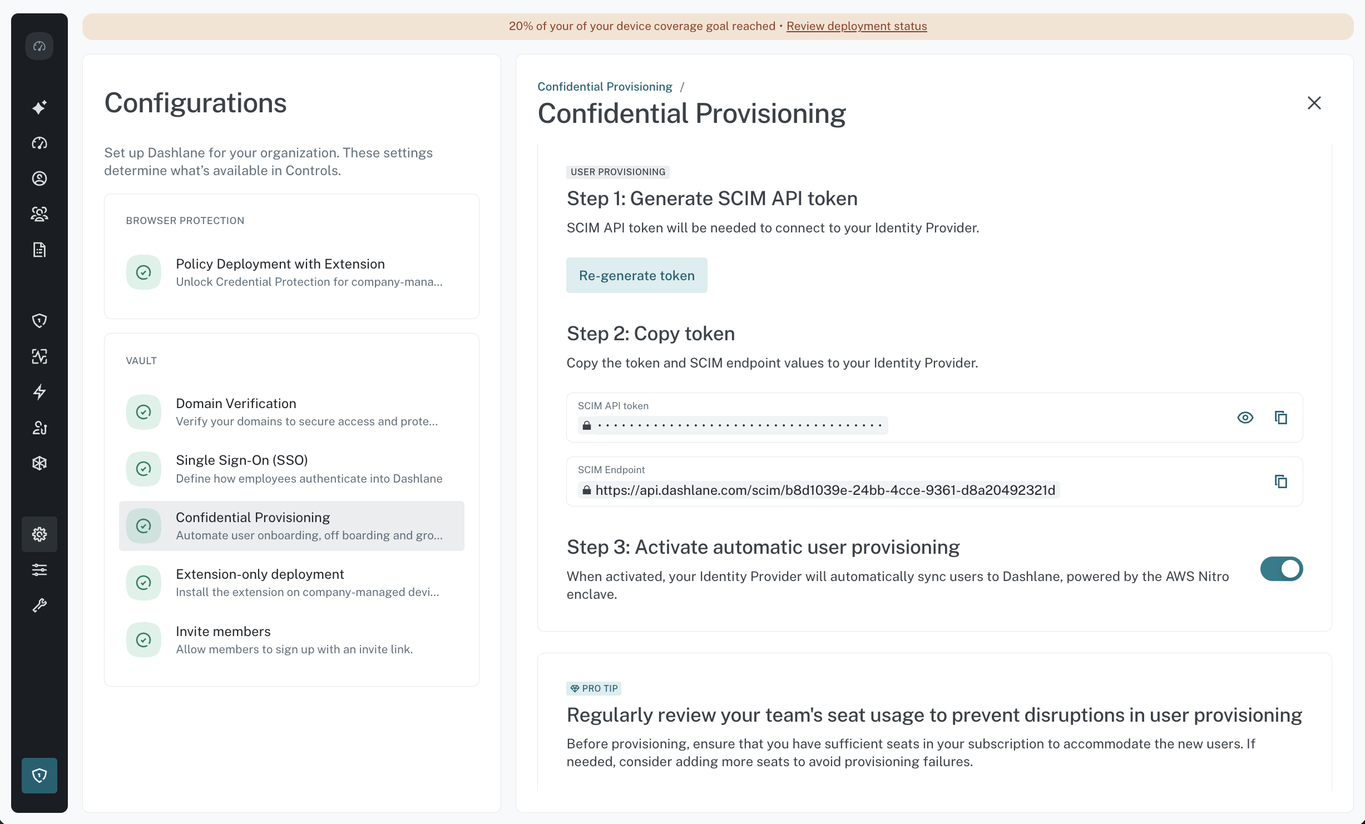Open the document log icon in the sidebar

39,250
